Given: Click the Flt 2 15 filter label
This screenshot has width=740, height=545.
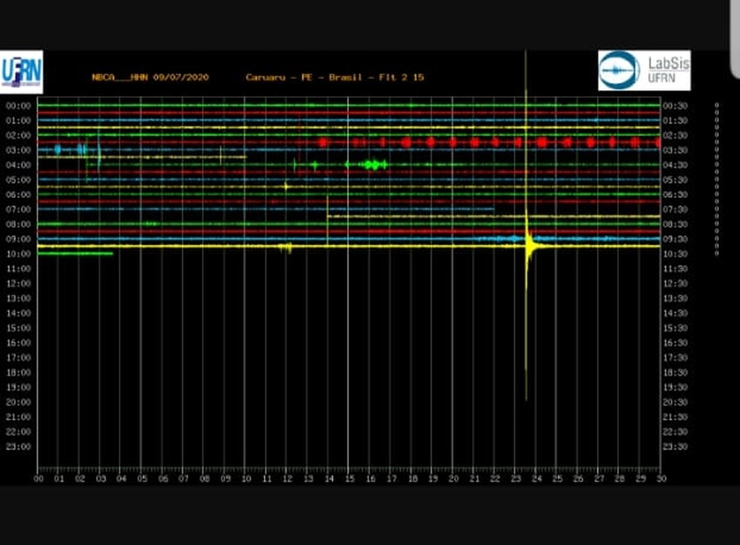Looking at the screenshot, I should point(402,77).
